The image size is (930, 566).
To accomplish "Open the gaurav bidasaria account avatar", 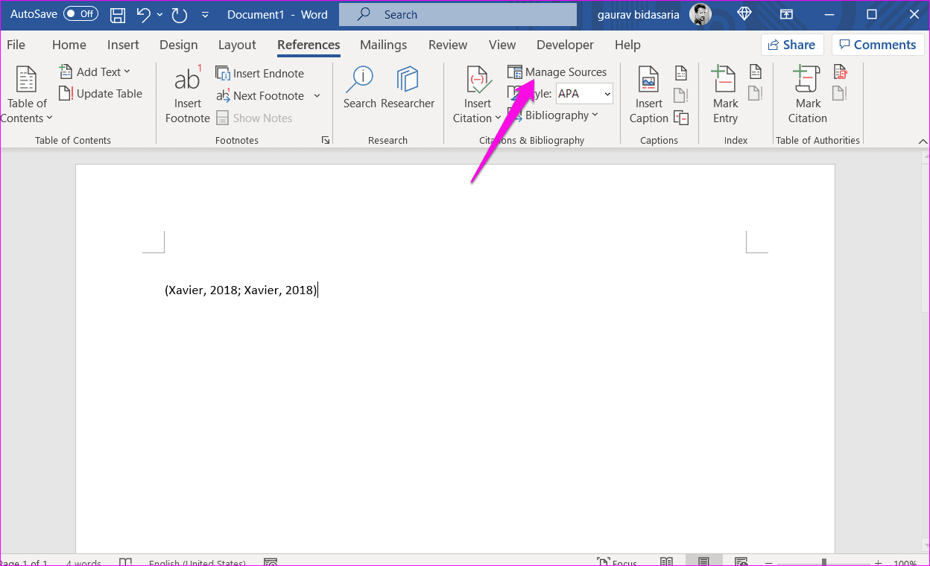I will tap(700, 14).
